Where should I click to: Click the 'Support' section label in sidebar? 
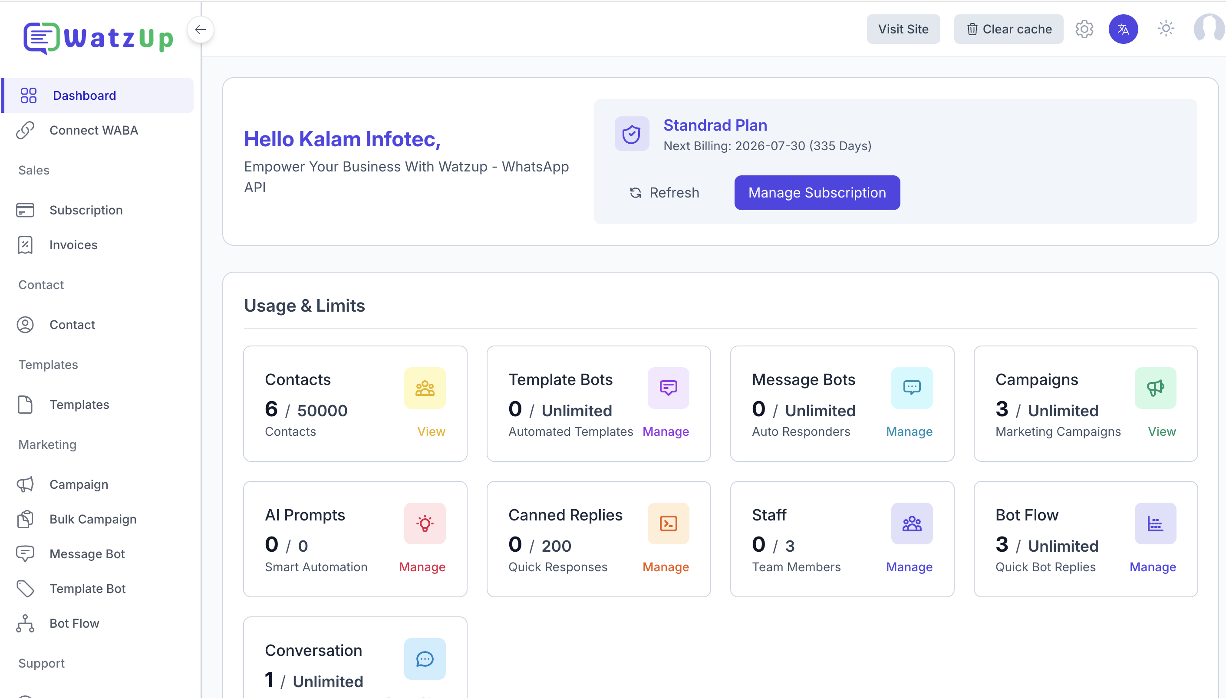tap(41, 663)
